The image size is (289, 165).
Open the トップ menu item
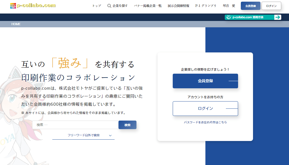click(97, 6)
